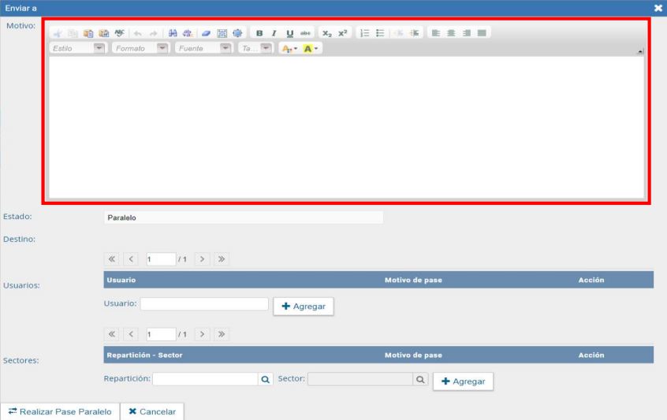Toggle italic text formatting

(274, 33)
